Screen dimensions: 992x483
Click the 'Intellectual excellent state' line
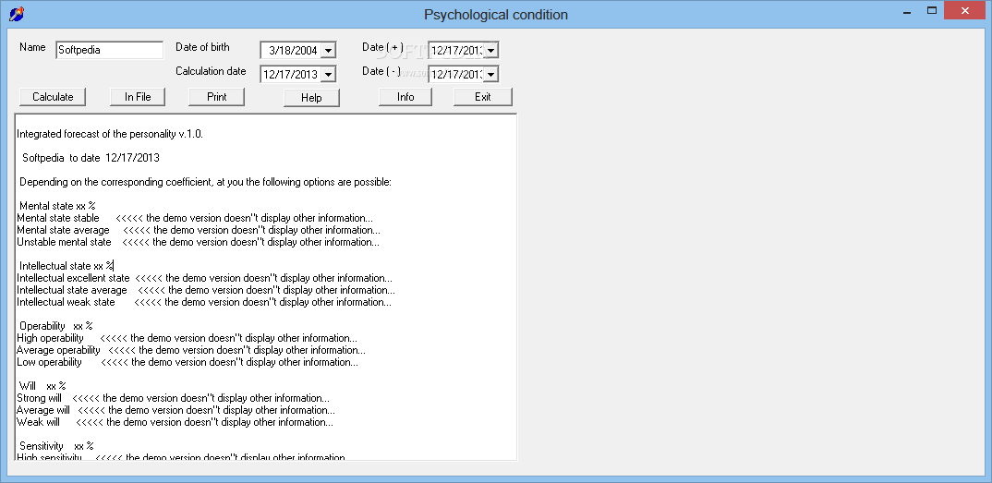coord(204,278)
